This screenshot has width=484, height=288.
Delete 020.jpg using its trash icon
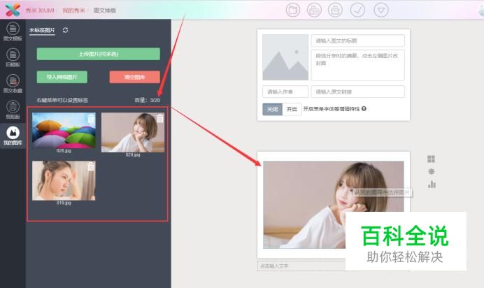(x=160, y=118)
